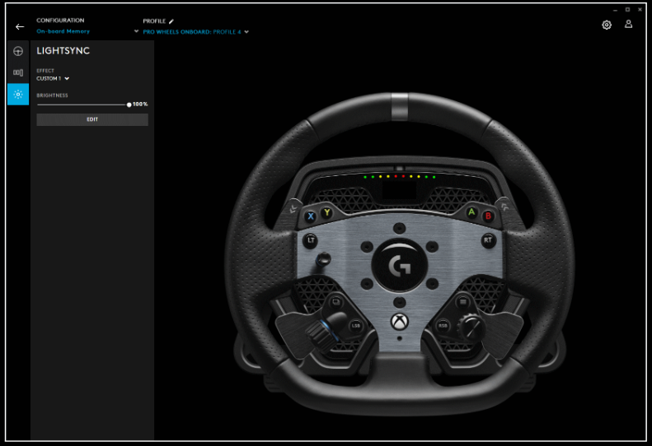The image size is (652, 446).
Task: Open the user account icon
Action: (x=628, y=25)
